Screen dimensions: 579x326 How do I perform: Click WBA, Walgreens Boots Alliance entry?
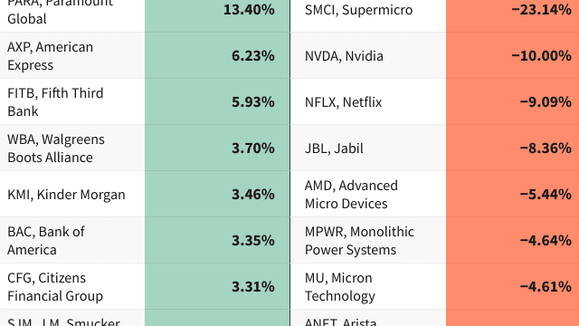(x=72, y=148)
